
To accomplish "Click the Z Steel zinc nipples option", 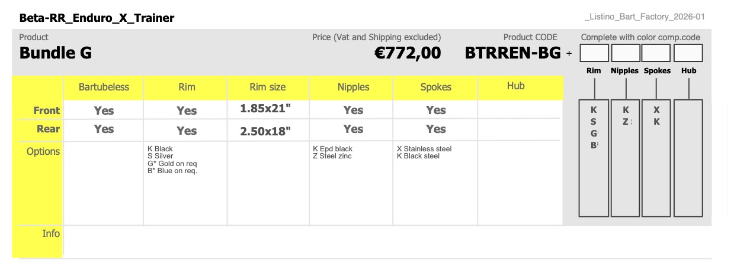I will [x=332, y=156].
